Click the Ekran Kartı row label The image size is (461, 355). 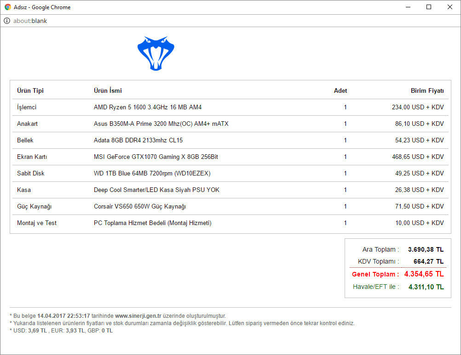32,157
